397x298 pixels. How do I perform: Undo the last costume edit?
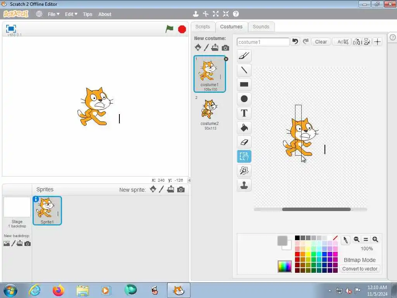(295, 41)
